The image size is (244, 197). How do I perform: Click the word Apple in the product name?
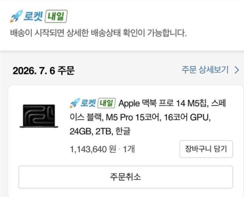tap(129, 104)
